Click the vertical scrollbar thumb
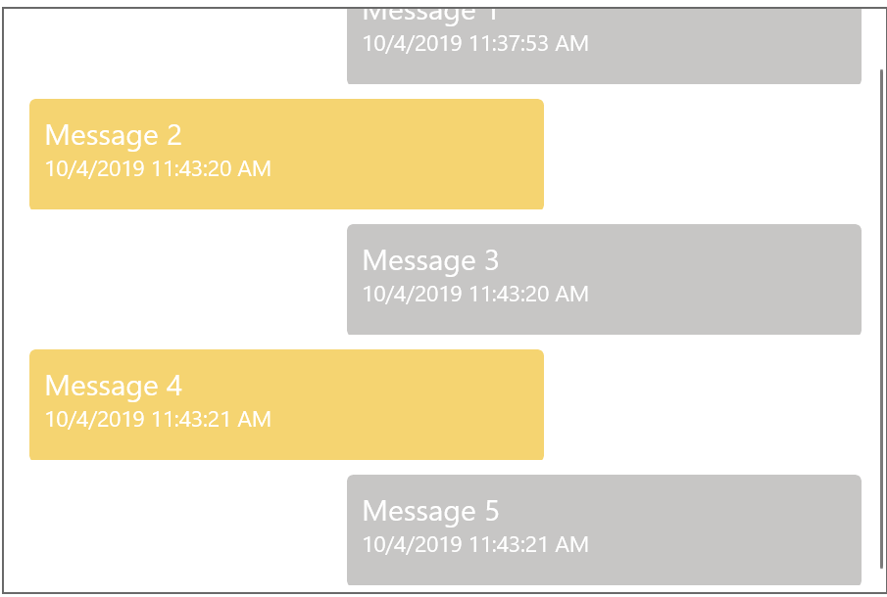887x597 pixels. click(881, 319)
